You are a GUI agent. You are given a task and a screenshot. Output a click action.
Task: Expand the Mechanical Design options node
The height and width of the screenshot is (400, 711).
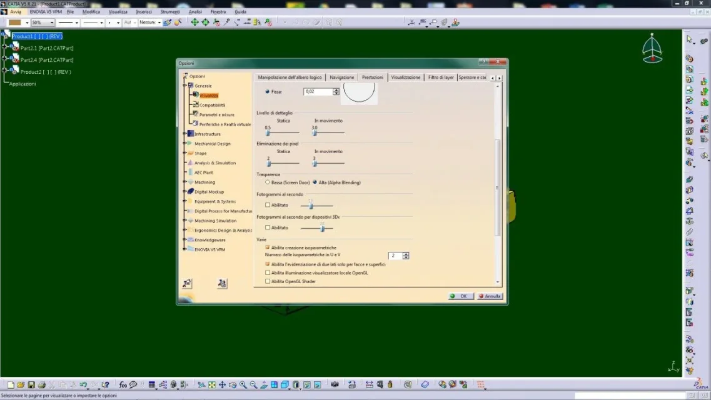pyautogui.click(x=184, y=143)
